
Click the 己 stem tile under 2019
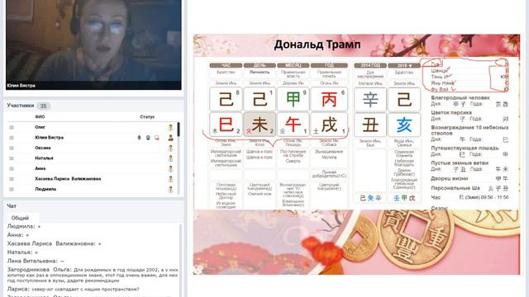click(404, 99)
